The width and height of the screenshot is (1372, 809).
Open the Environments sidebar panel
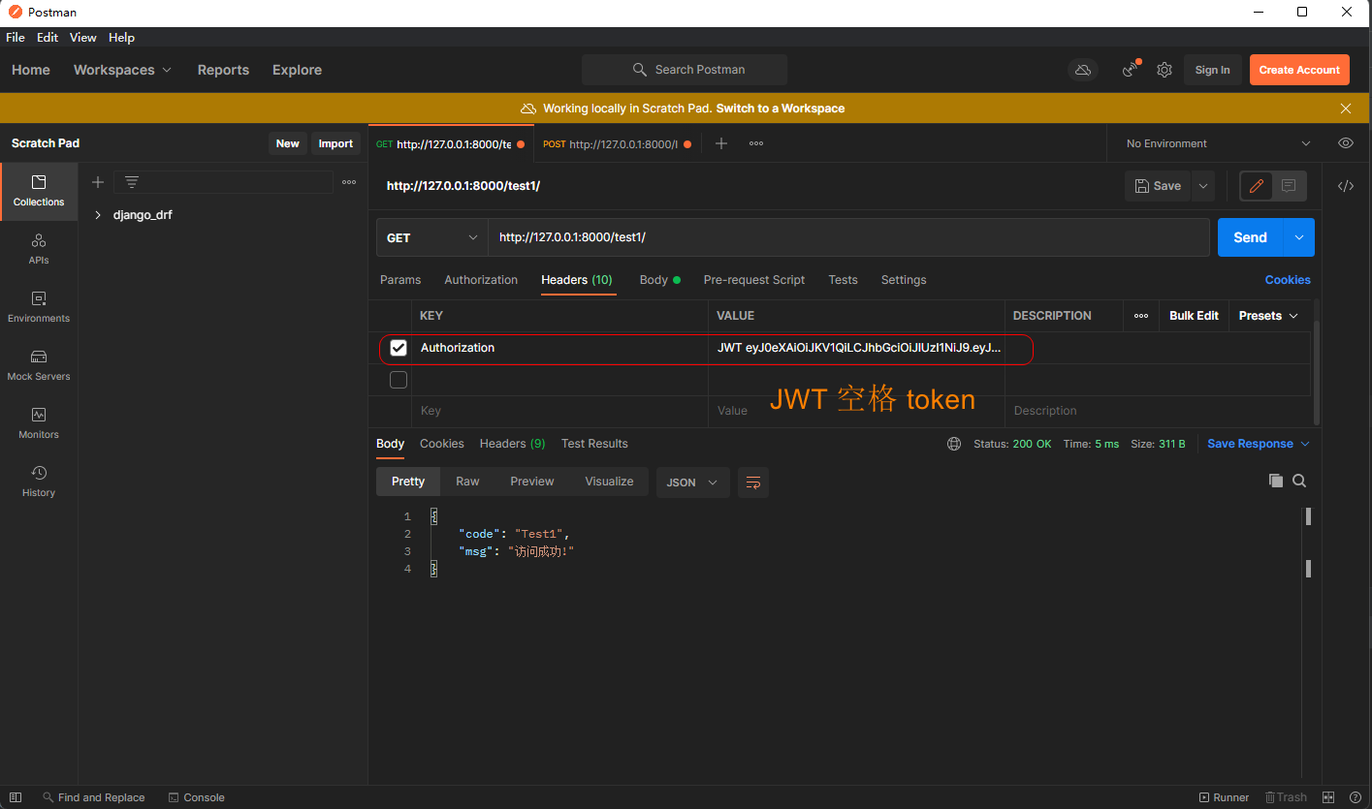tap(39, 307)
